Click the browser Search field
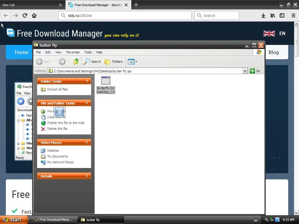The image size is (299, 224). point(217,15)
